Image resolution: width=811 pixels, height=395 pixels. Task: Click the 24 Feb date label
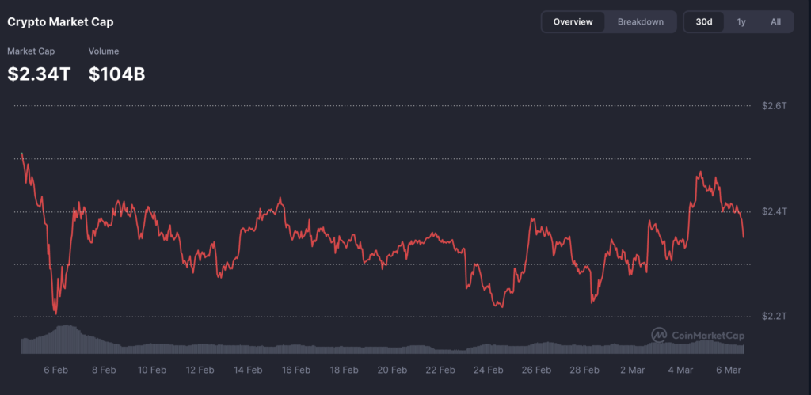[489, 370]
